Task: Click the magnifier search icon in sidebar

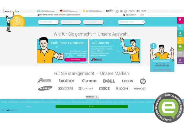Action: (x=180, y=27)
